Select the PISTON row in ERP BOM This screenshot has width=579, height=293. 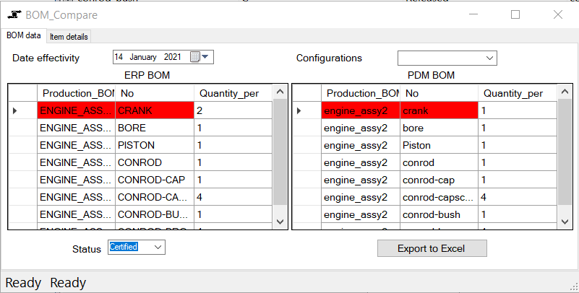pyautogui.click(x=154, y=145)
